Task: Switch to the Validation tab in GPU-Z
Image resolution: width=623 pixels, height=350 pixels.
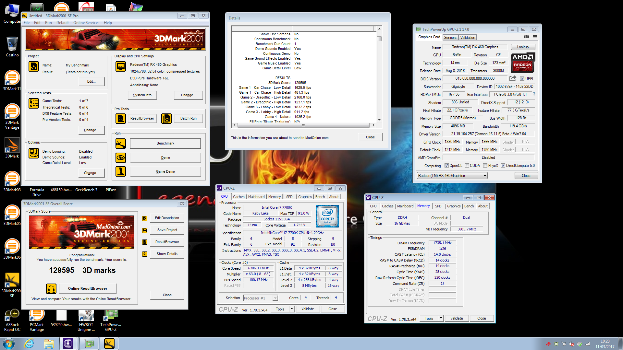Action: click(x=468, y=38)
